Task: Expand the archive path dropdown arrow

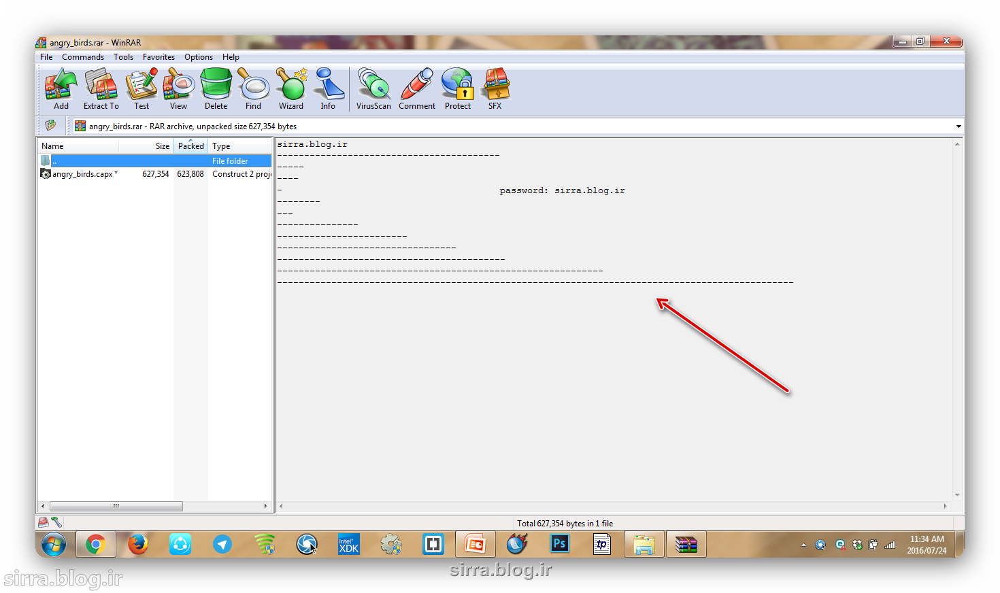Action: (x=959, y=126)
